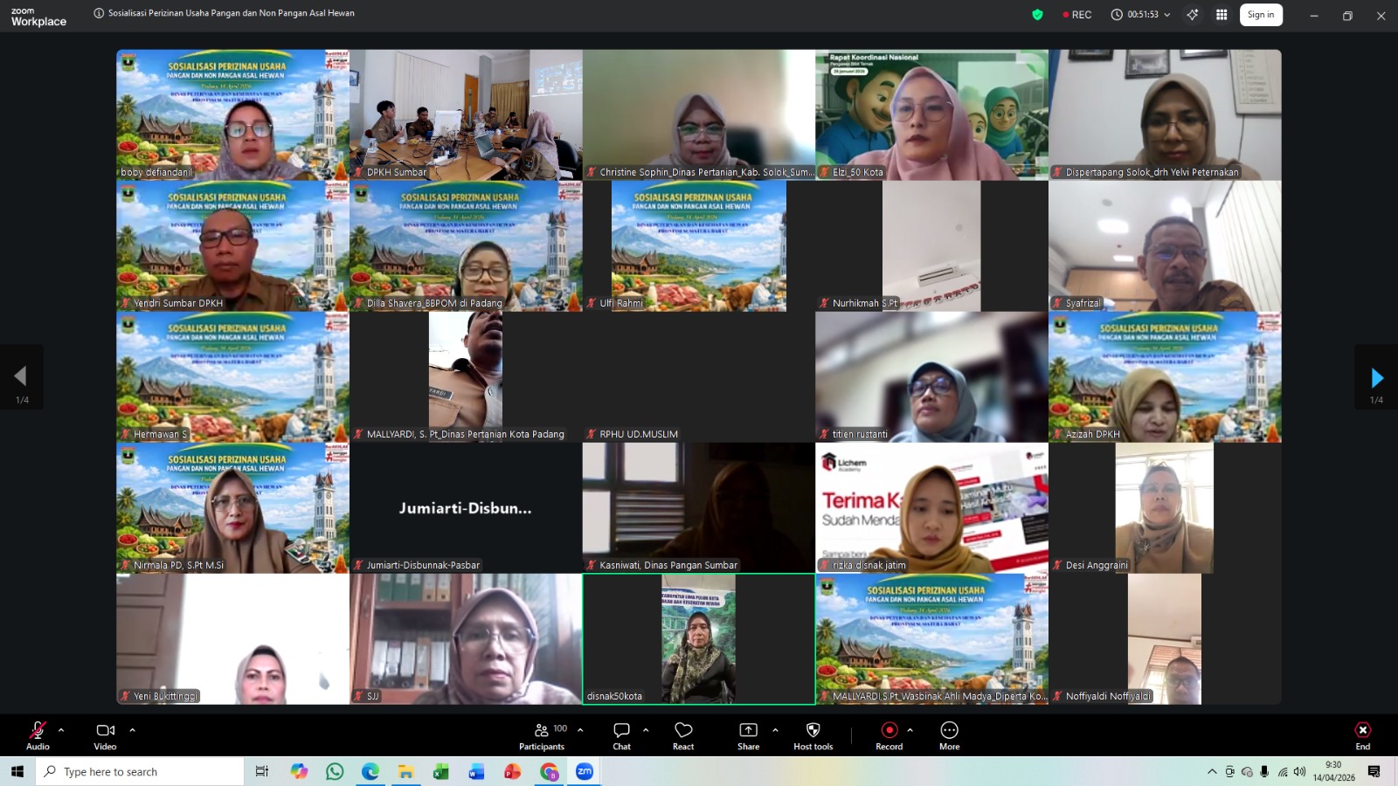Open the More options menu
This screenshot has height=786, width=1398.
pos(949,734)
